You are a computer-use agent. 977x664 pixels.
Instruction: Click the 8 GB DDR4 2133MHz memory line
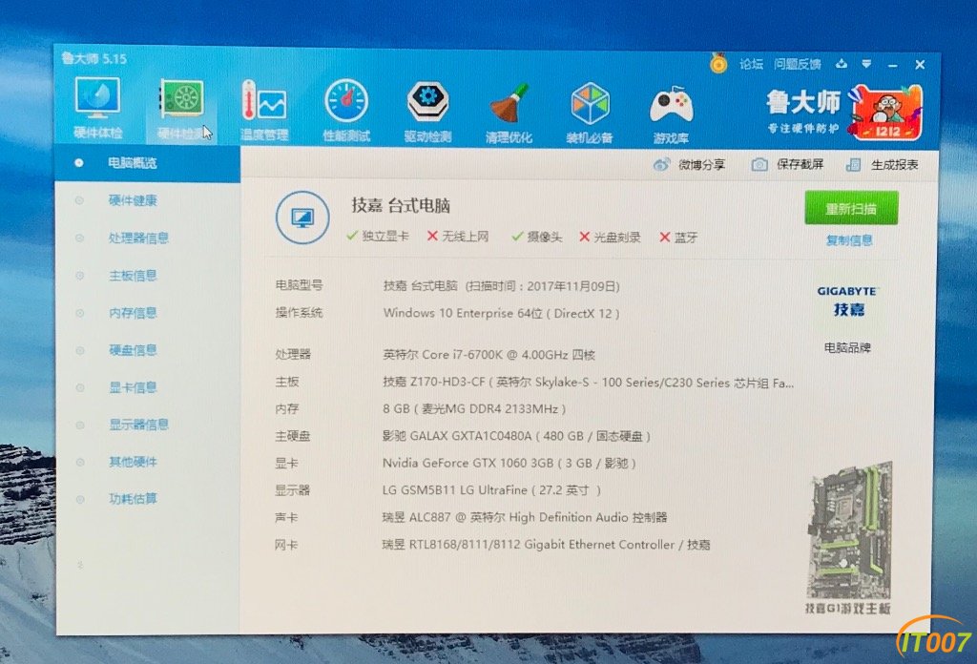tap(474, 409)
